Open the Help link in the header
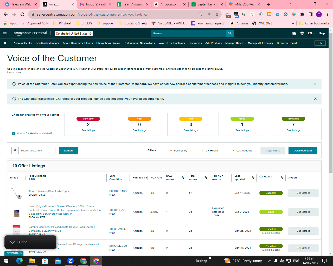Viewport: 333px width, 266px height. pos(322,33)
